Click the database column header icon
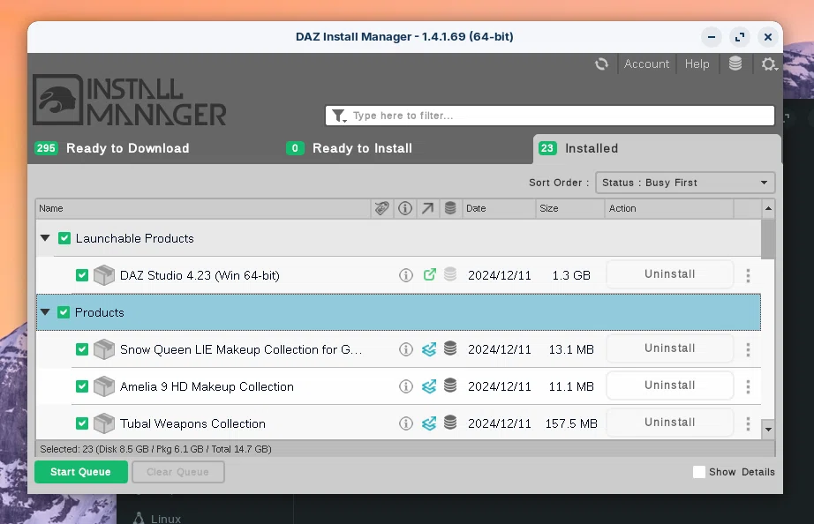The height and width of the screenshot is (524, 814). coord(450,208)
